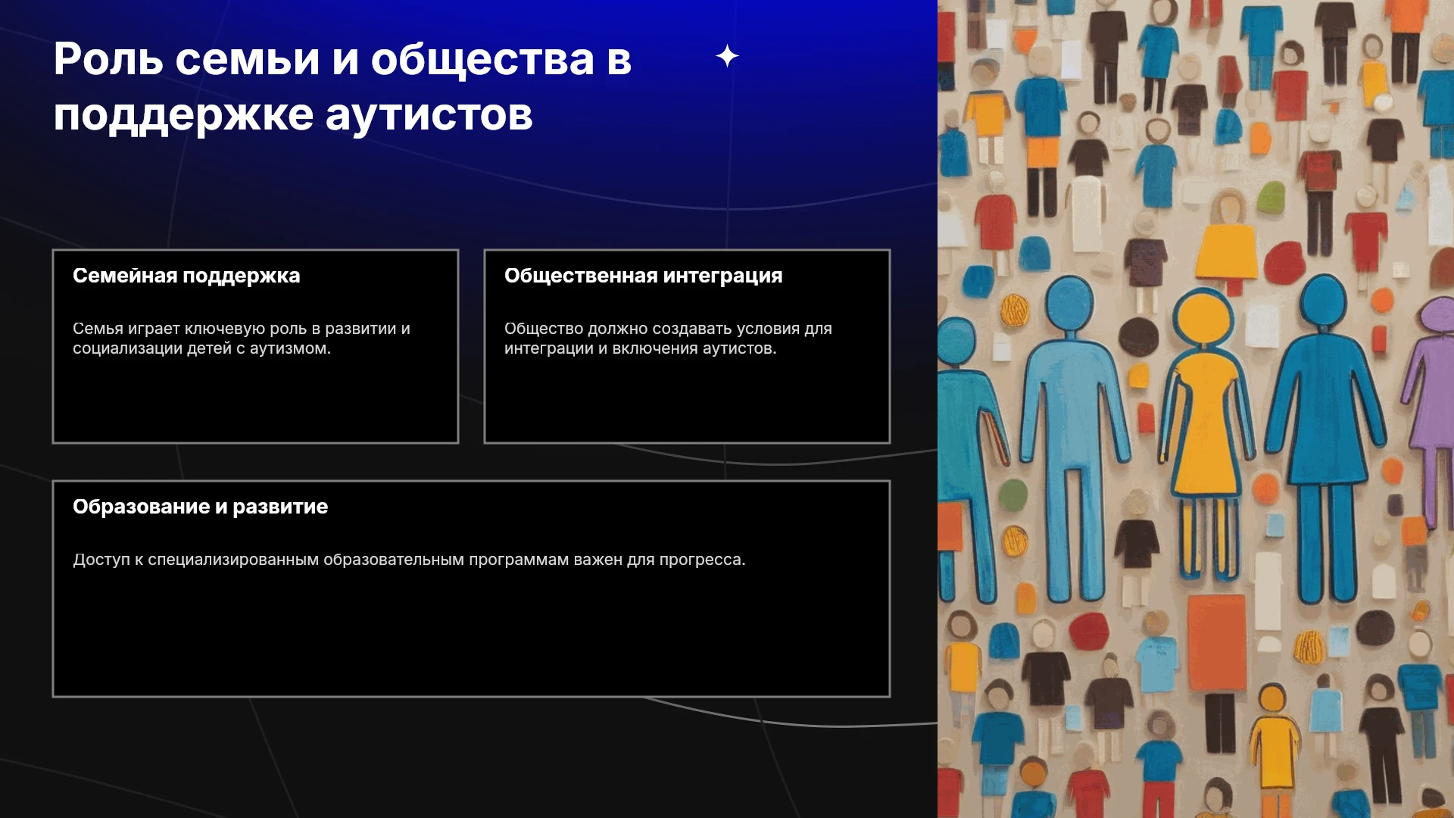This screenshot has height=818, width=1454.
Task: Select text 'Семья играет ключевую роль' paragraph
Action: click(x=242, y=339)
